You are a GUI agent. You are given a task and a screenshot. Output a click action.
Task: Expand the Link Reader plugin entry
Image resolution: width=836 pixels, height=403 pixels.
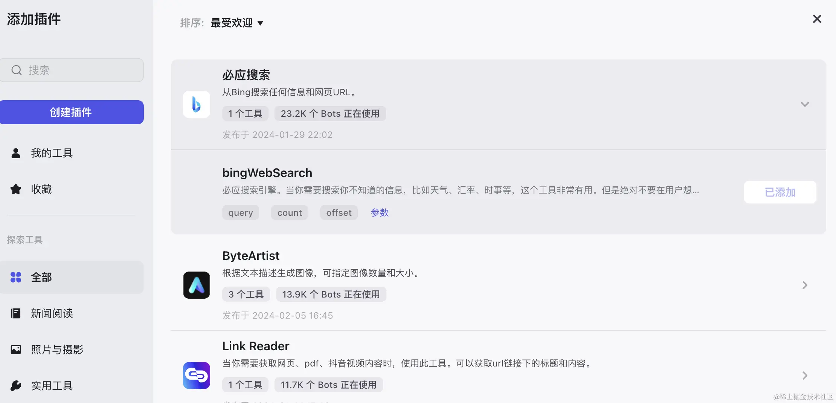[805, 376]
